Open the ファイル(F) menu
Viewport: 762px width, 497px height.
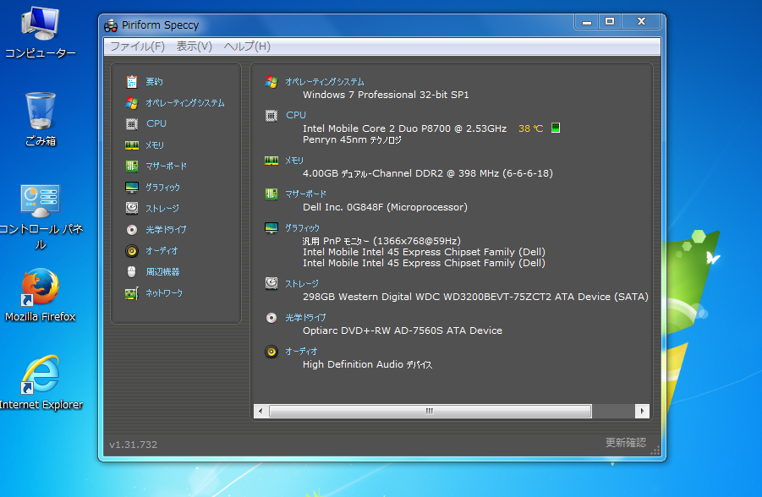[x=138, y=46]
